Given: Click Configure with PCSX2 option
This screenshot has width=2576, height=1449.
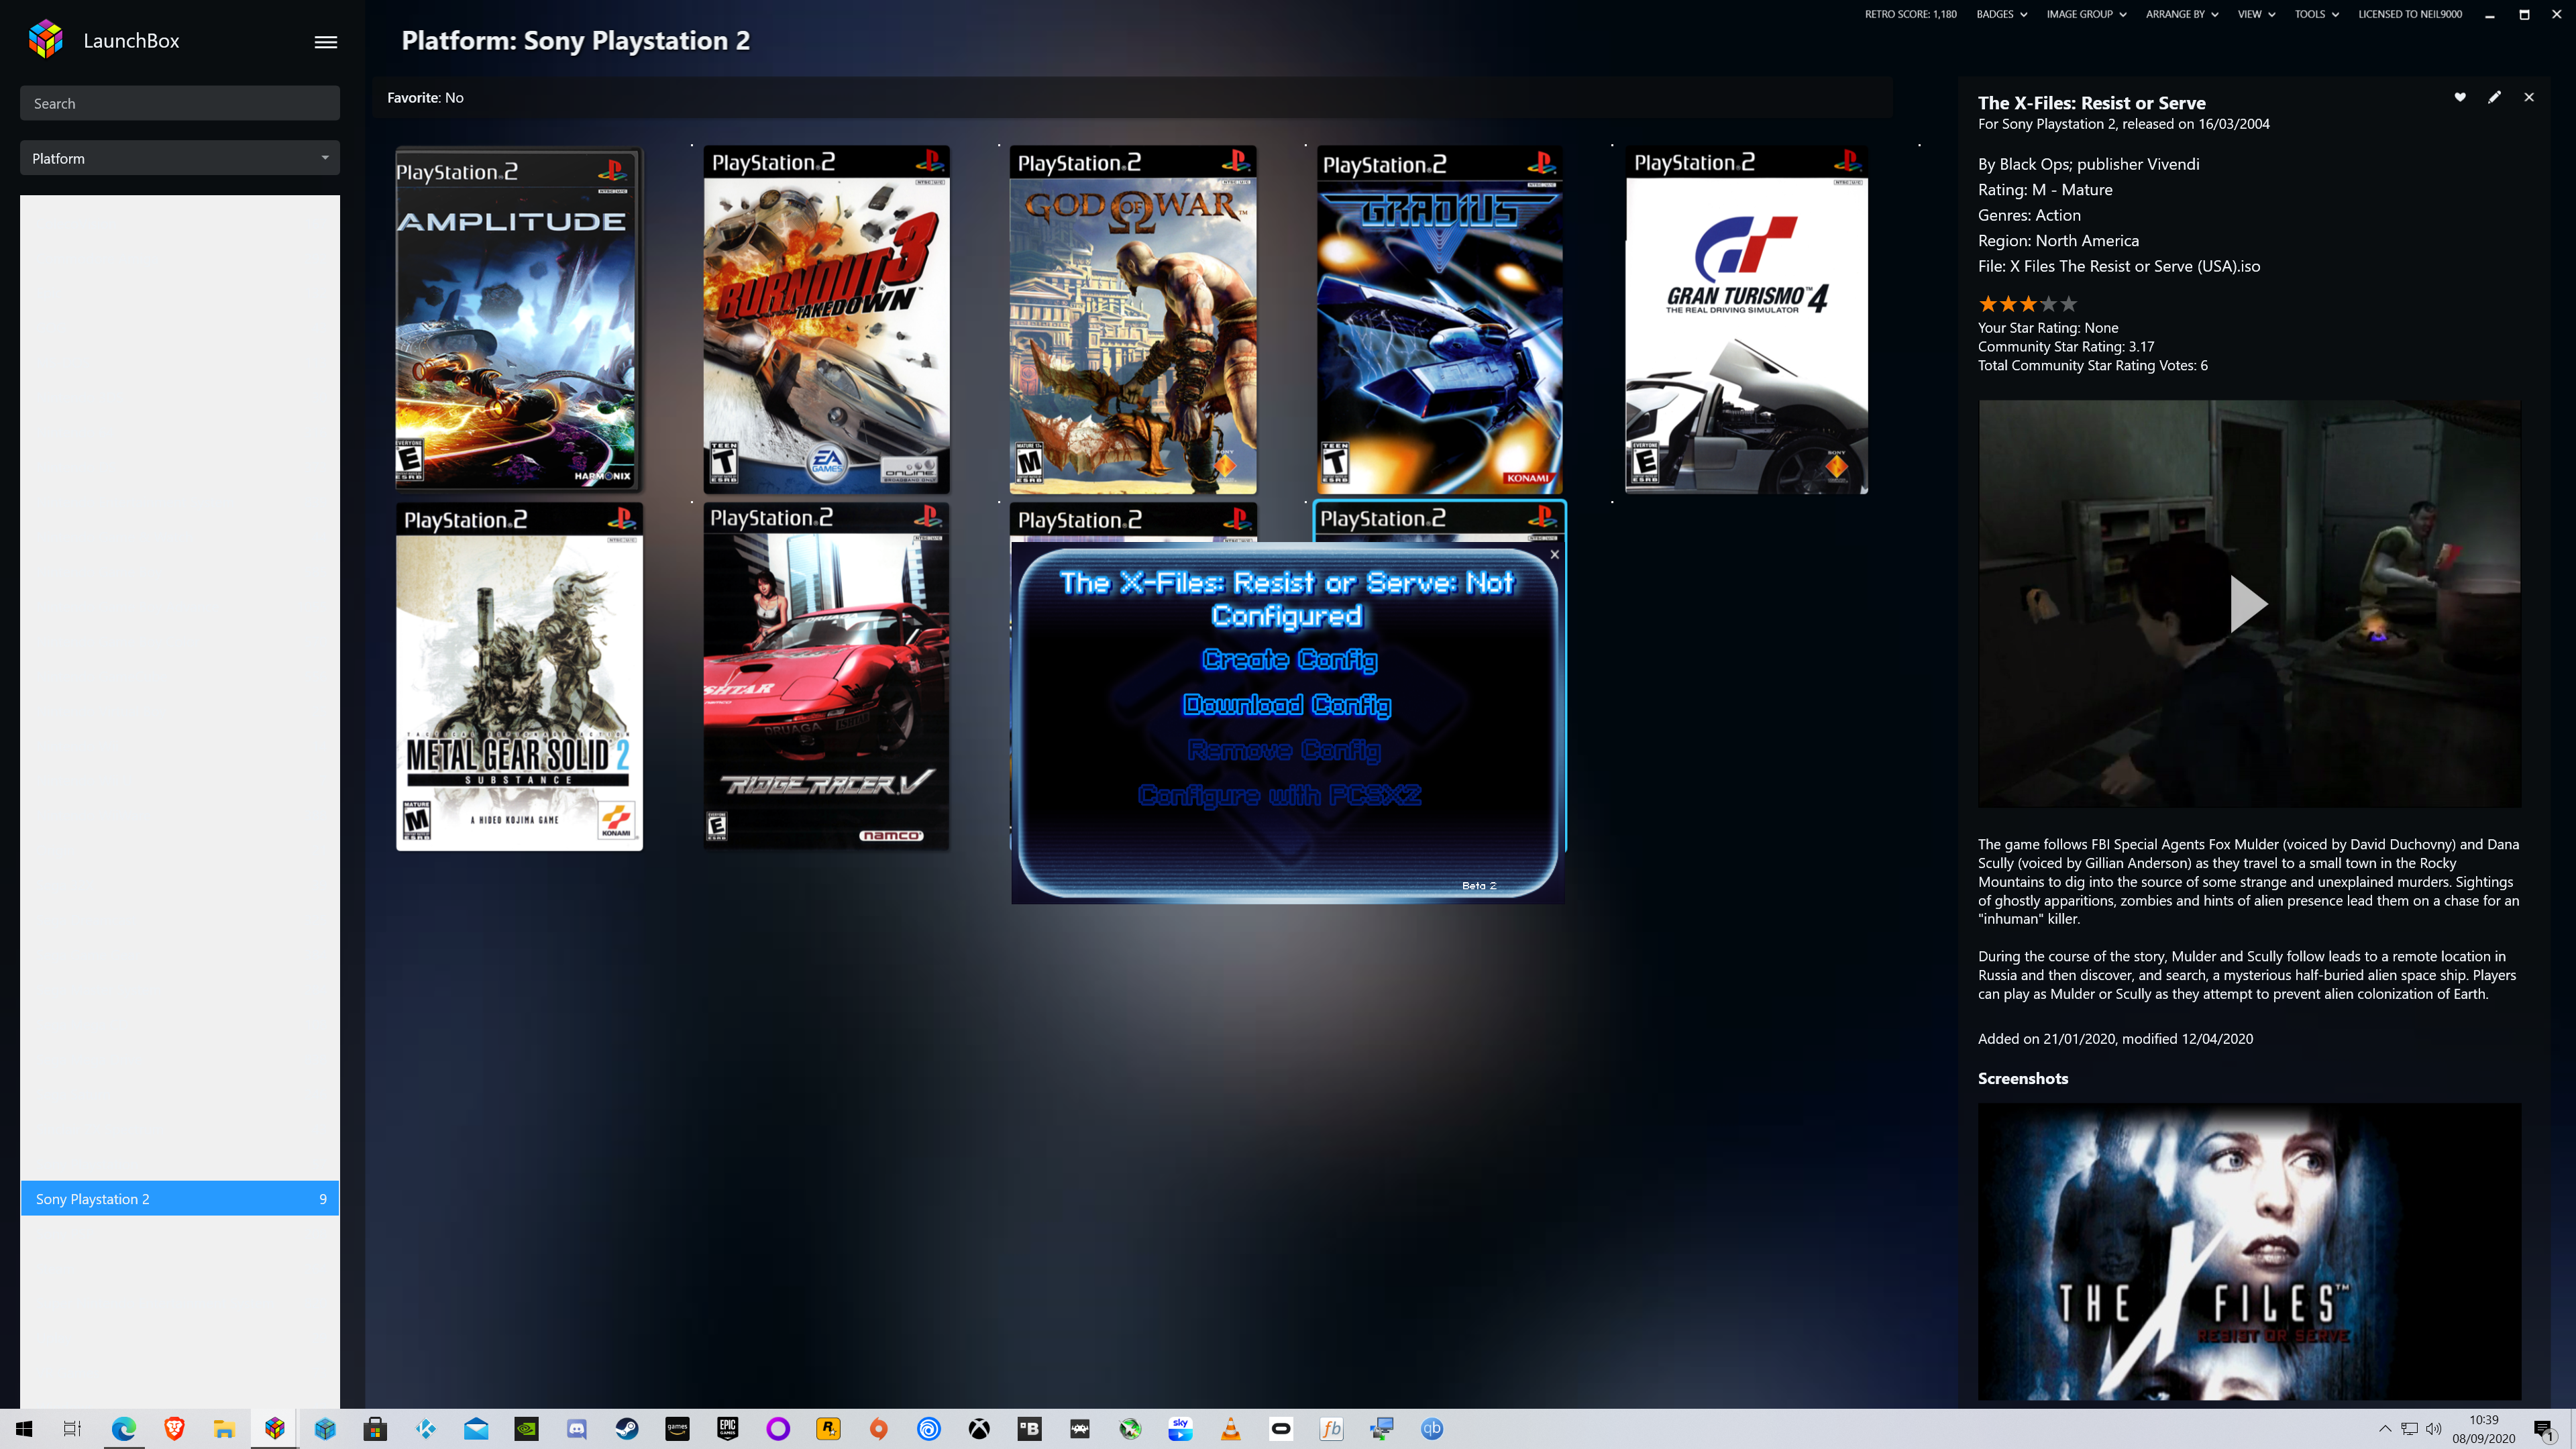Looking at the screenshot, I should click(x=1279, y=795).
